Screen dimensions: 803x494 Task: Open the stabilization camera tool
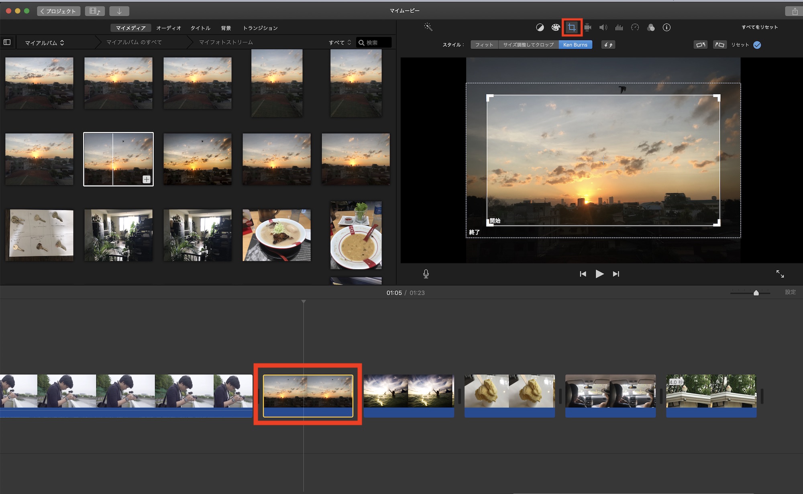pos(588,27)
